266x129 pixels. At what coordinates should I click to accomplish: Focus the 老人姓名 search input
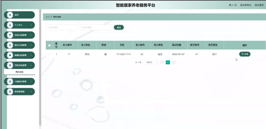pyautogui.click(x=62, y=27)
